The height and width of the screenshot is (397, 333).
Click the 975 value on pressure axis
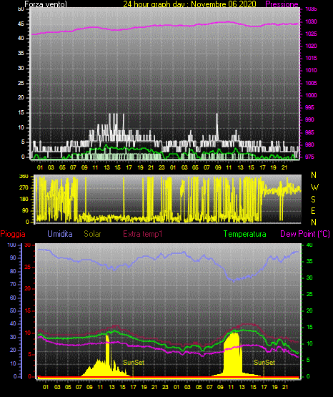309,157
